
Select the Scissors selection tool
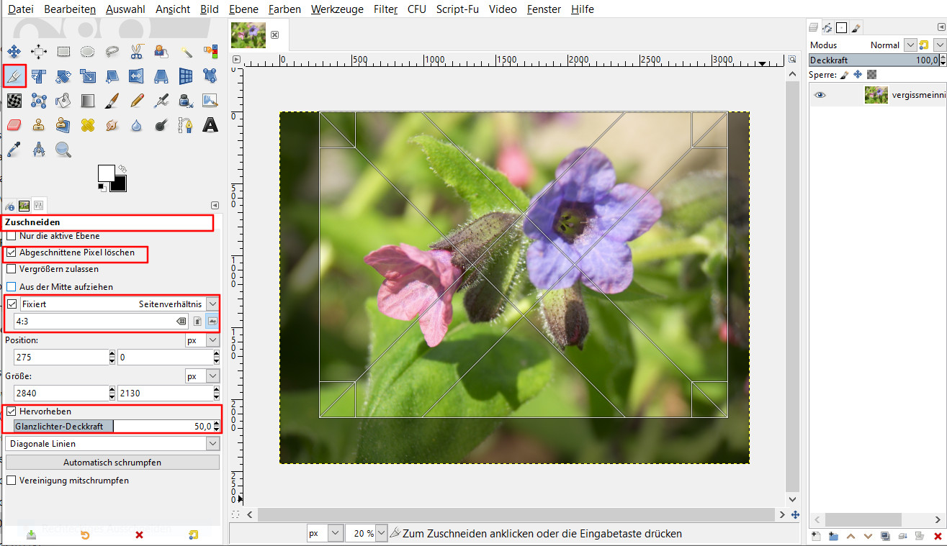(136, 52)
